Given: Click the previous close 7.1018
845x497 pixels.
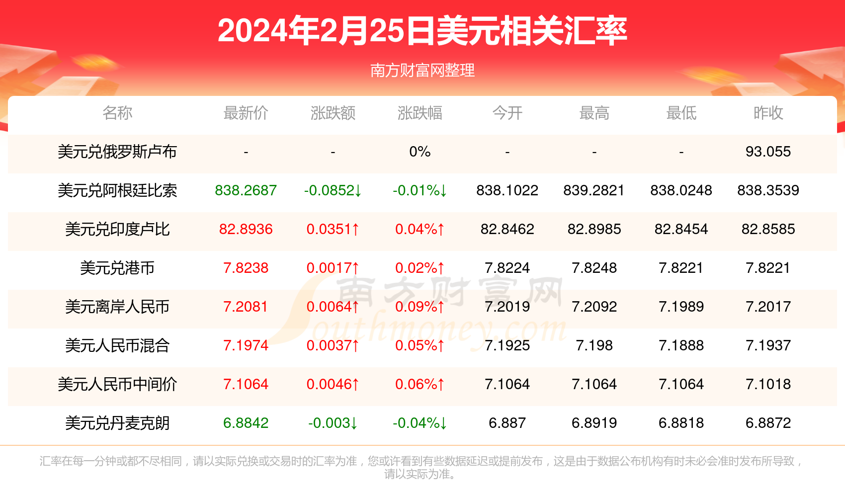Looking at the screenshot, I should tap(768, 385).
